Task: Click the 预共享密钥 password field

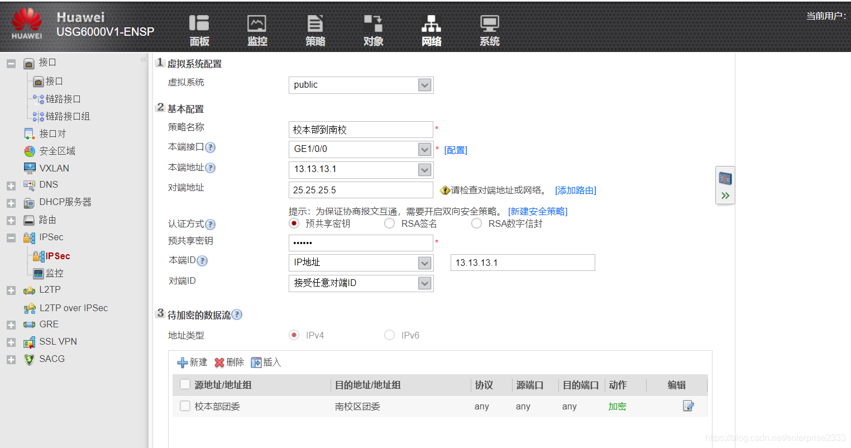Action: [x=361, y=243]
